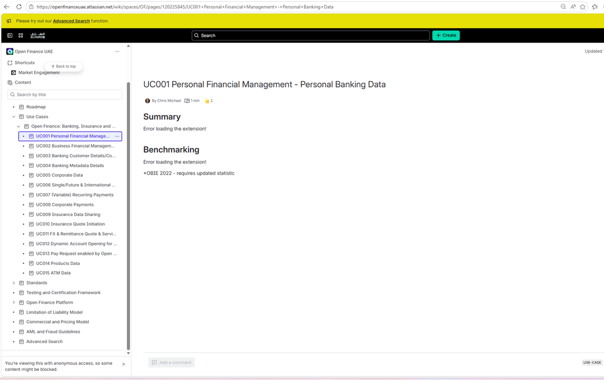Open the favorites list icon

click(x=595, y=7)
